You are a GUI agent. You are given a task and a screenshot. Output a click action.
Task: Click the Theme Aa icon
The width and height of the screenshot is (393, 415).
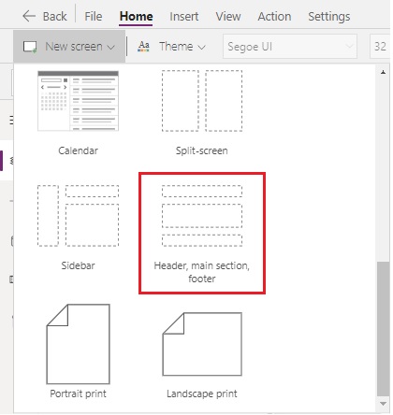point(143,47)
